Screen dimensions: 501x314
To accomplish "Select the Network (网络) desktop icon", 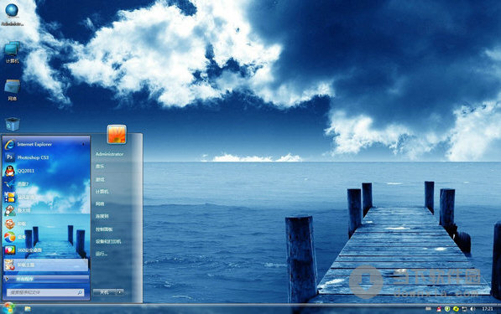I will [12, 90].
